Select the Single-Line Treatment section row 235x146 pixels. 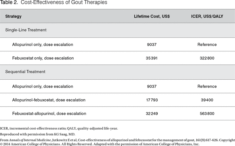(x=26, y=30)
